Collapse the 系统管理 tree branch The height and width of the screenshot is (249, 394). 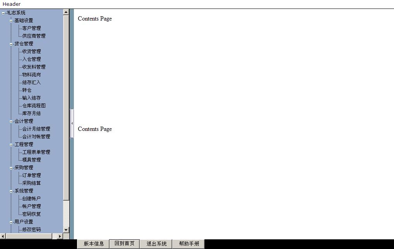coord(11,191)
